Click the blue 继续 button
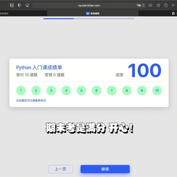This screenshot has width=177, height=177. coord(105,169)
